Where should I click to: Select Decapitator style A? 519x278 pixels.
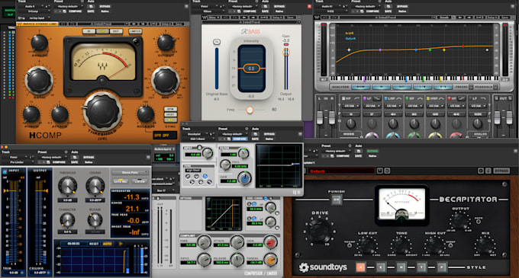360,267
